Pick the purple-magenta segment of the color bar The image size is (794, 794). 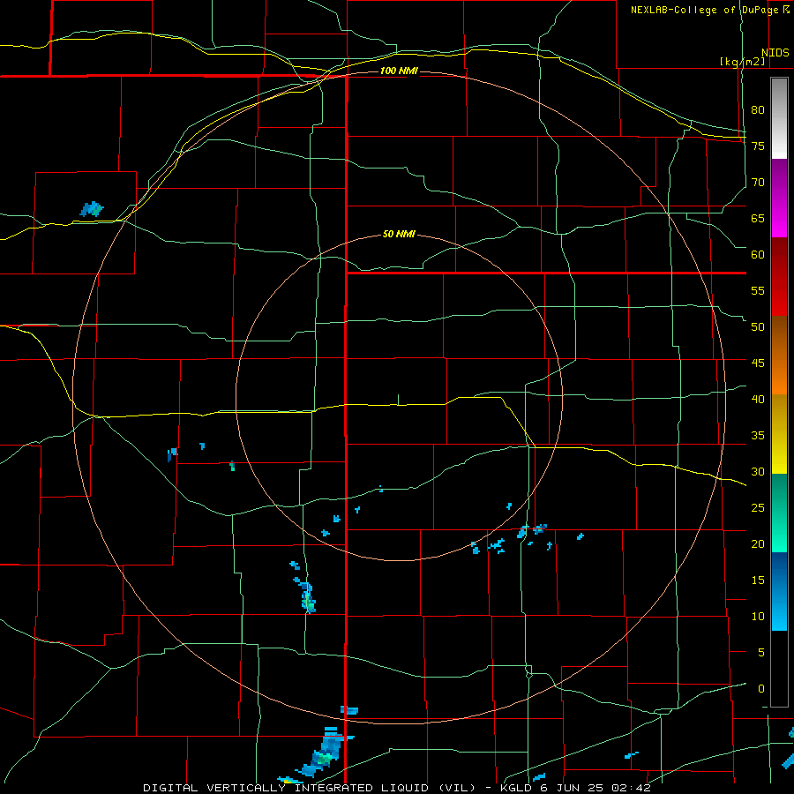coord(779,198)
